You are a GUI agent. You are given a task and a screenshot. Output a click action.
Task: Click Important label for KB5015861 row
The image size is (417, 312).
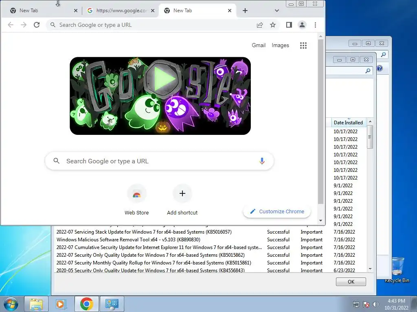coord(312,263)
